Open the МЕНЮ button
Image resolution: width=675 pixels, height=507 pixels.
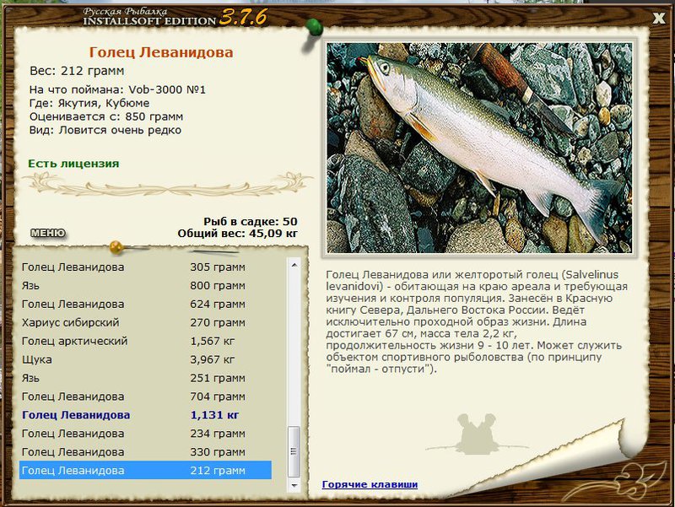tap(48, 233)
